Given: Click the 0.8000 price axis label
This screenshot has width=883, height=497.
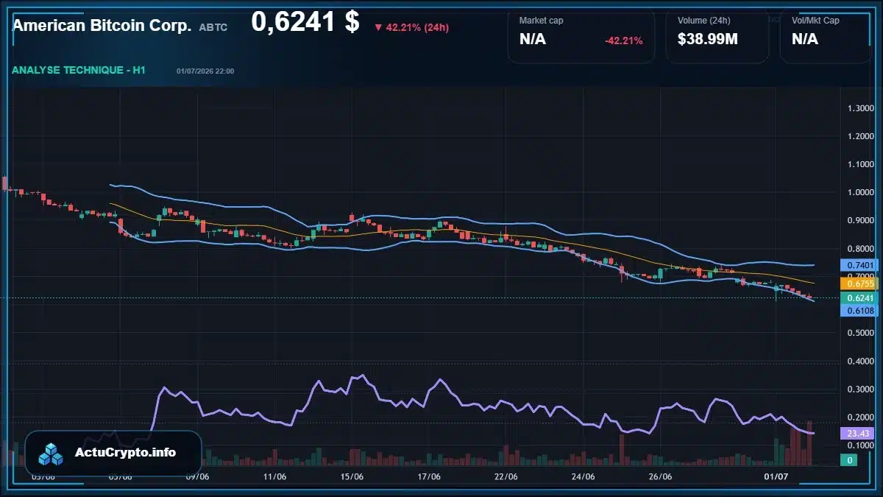Looking at the screenshot, I should tap(861, 248).
